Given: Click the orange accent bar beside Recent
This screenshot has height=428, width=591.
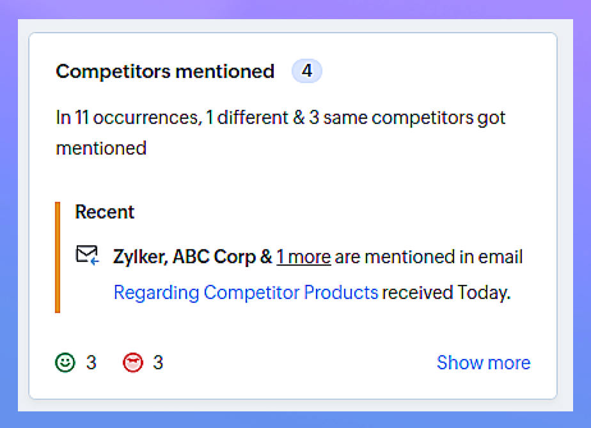Looking at the screenshot, I should point(58,257).
